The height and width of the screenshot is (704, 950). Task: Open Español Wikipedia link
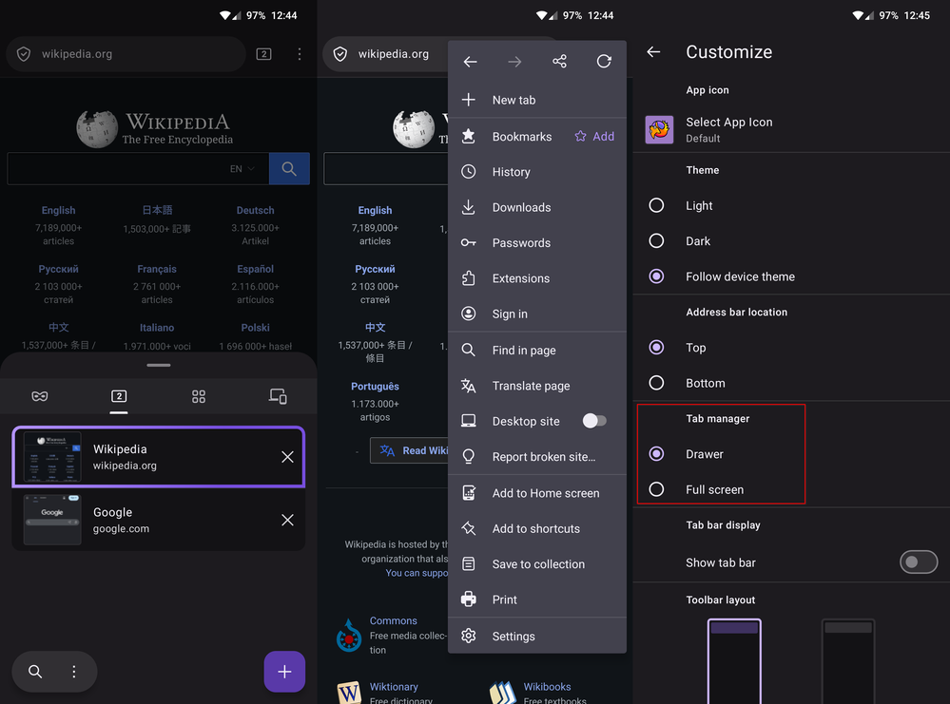tap(255, 269)
